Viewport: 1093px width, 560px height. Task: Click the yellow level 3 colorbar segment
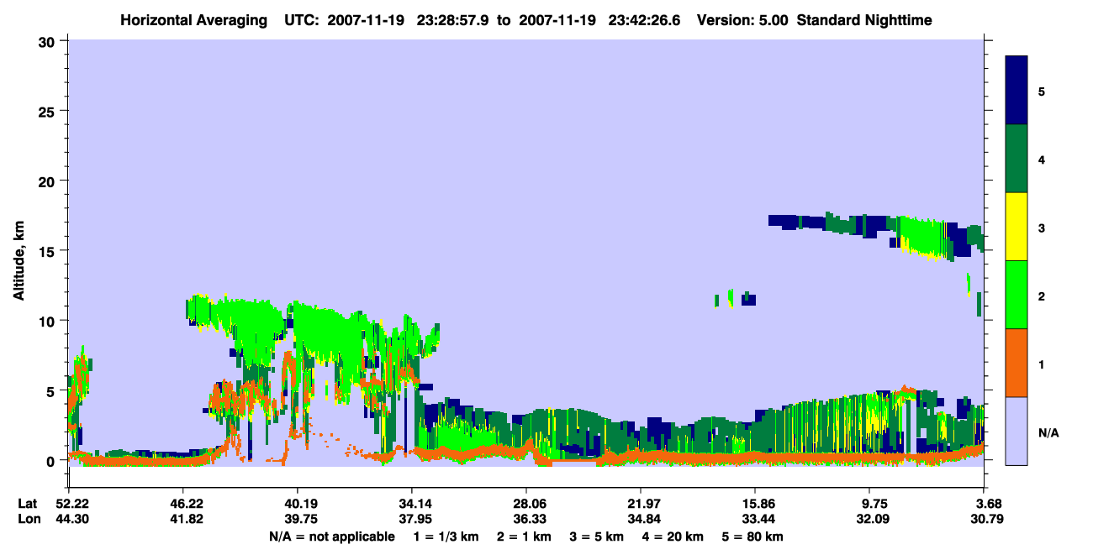(1016, 227)
